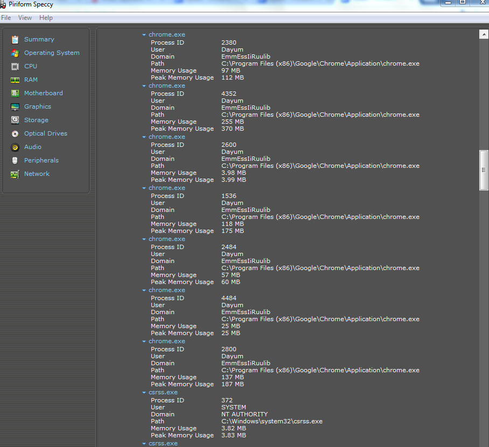The image size is (489, 447).
Task: Open the View menu
Action: pyautogui.click(x=25, y=18)
